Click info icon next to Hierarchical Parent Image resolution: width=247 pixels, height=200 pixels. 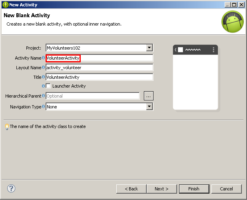pos(43,96)
